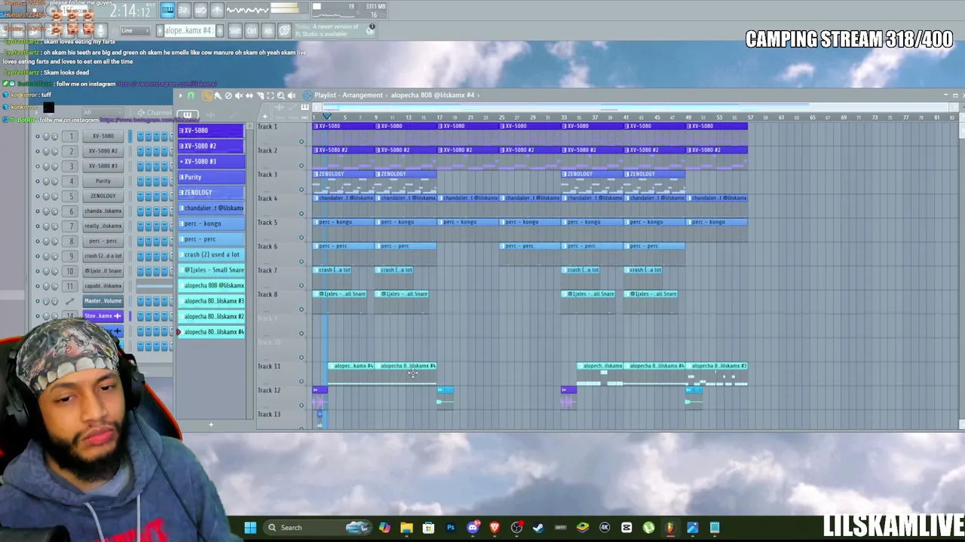The width and height of the screenshot is (965, 542).
Task: Open Steam from the taskbar
Action: 538,528
